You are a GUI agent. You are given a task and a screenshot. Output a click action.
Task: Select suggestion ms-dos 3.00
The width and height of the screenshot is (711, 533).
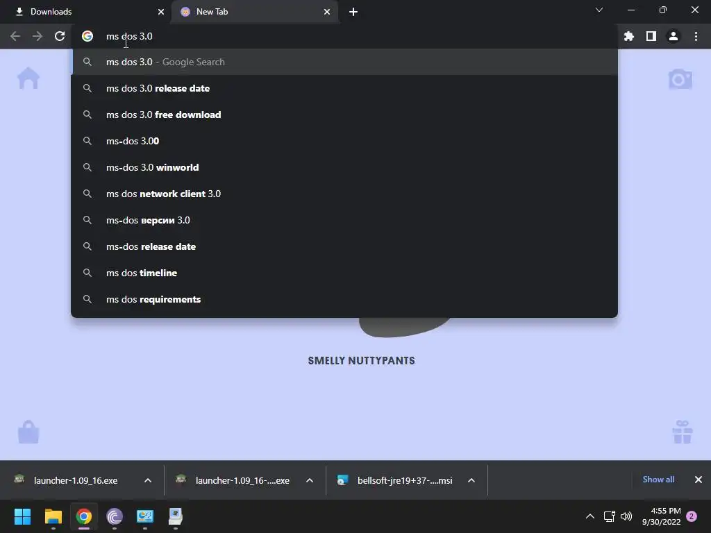(x=344, y=141)
